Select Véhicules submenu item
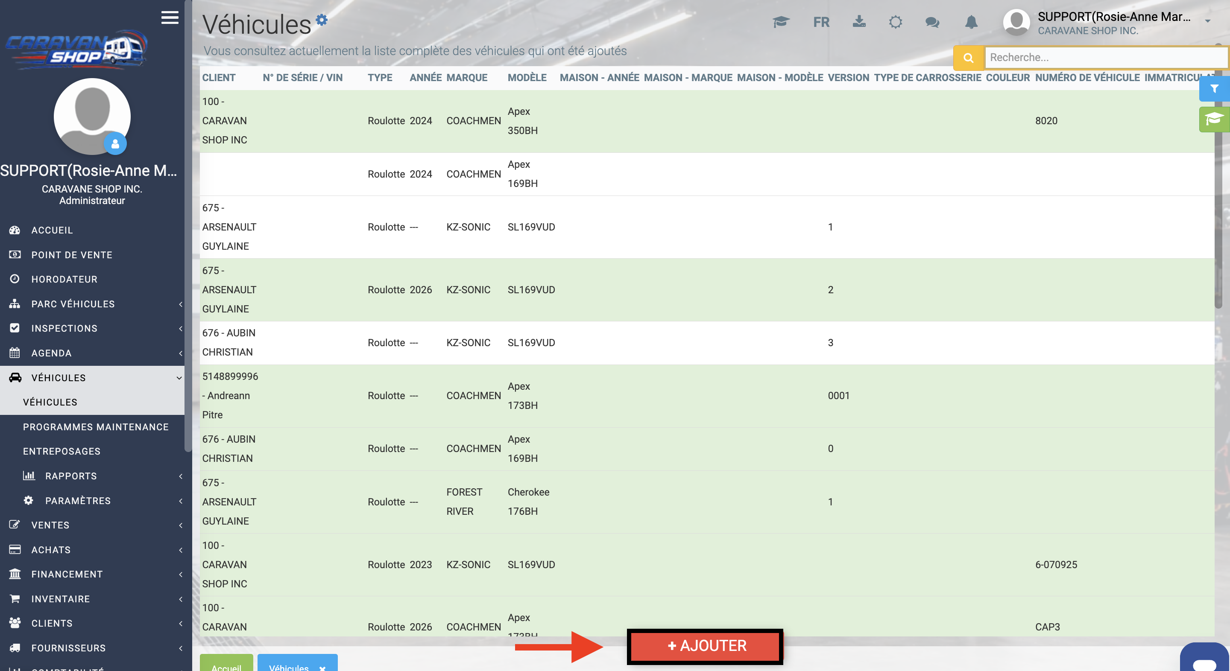 coord(92,403)
